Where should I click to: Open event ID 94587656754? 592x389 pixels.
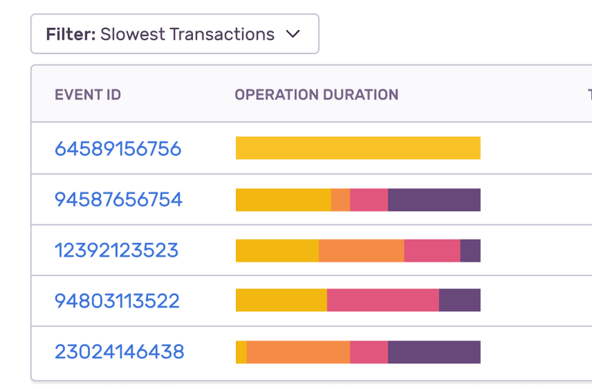pyautogui.click(x=119, y=200)
